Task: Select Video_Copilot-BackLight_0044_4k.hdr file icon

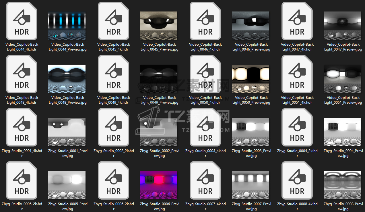Action: (x=22, y=21)
